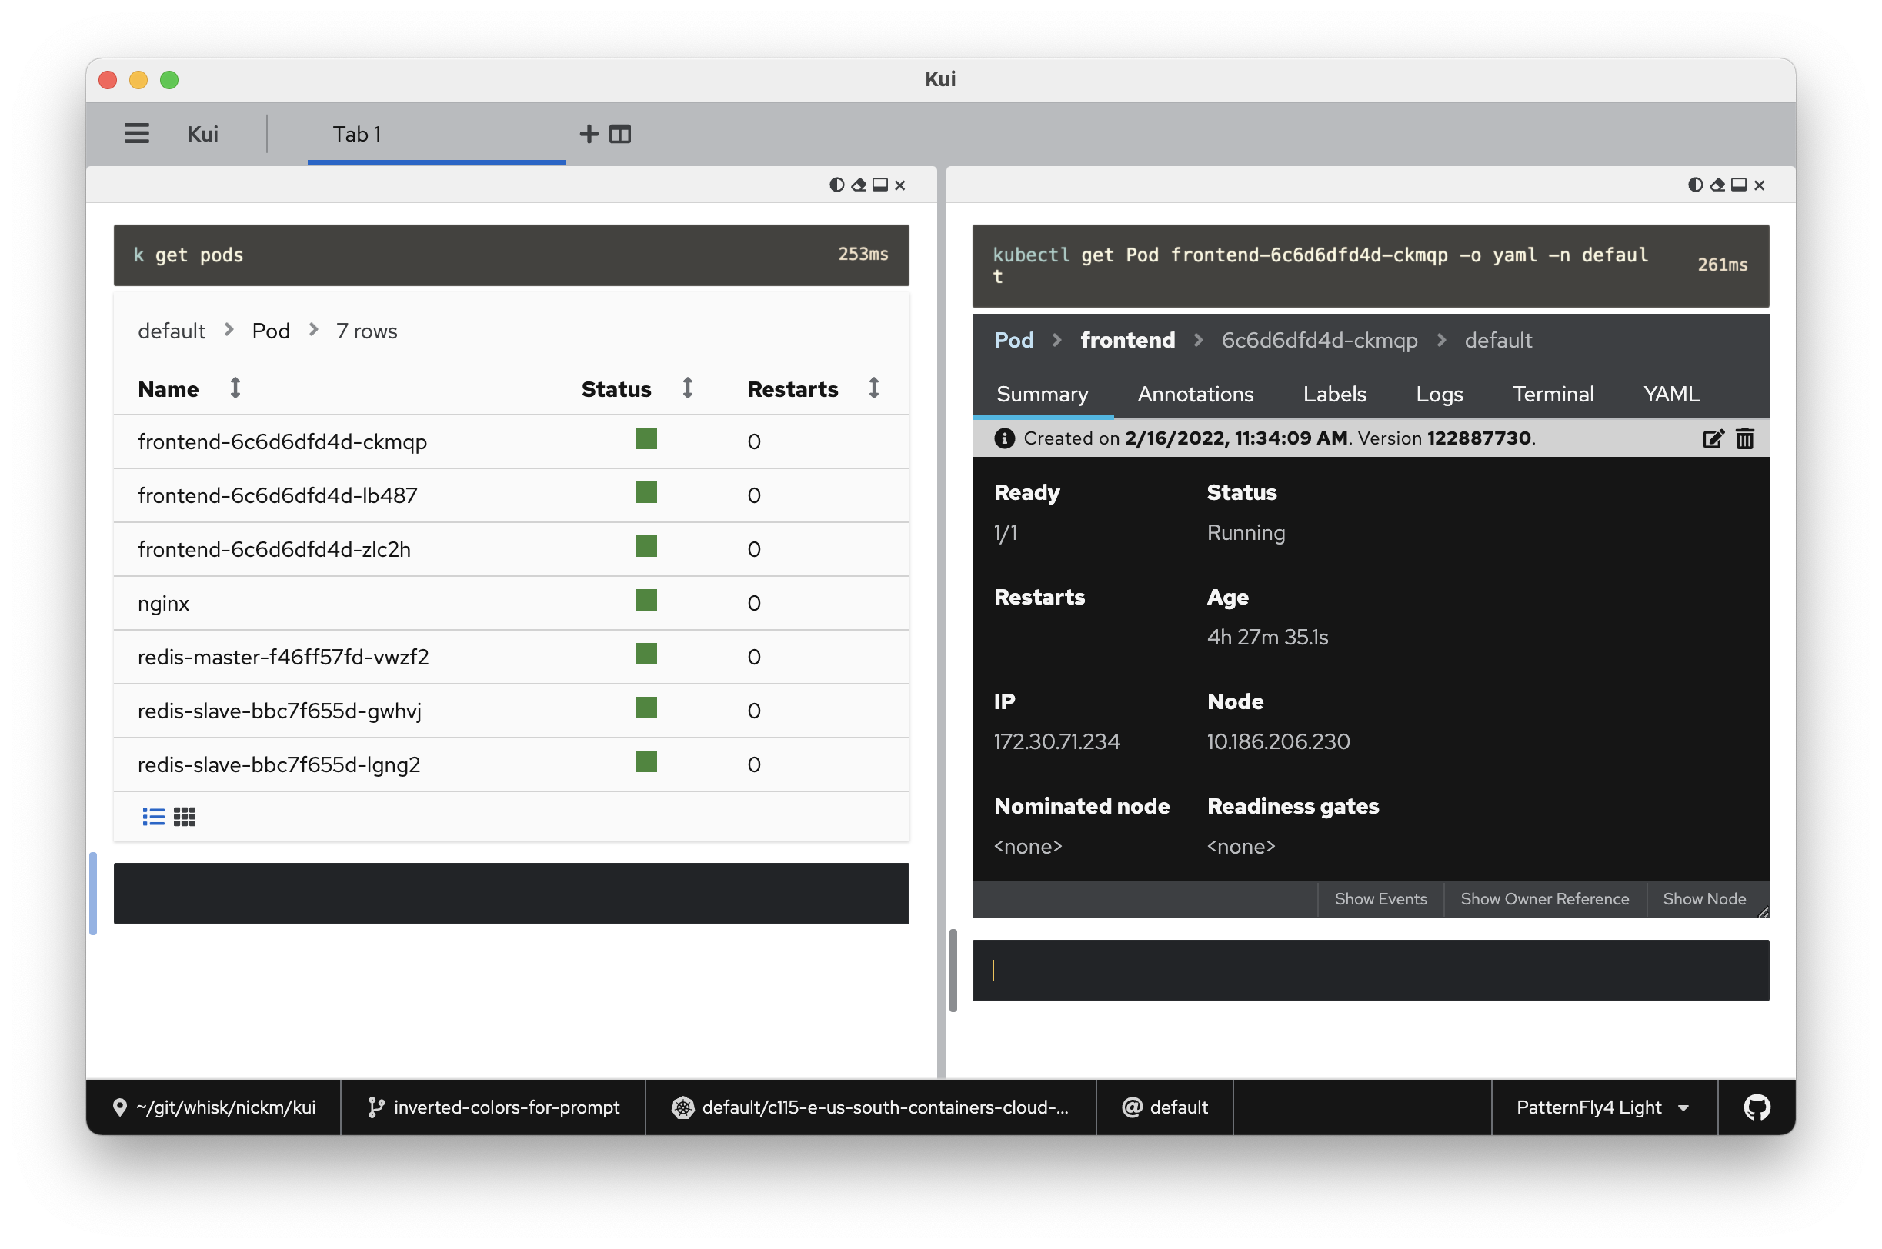Click the green status square for nginx

[x=646, y=600]
